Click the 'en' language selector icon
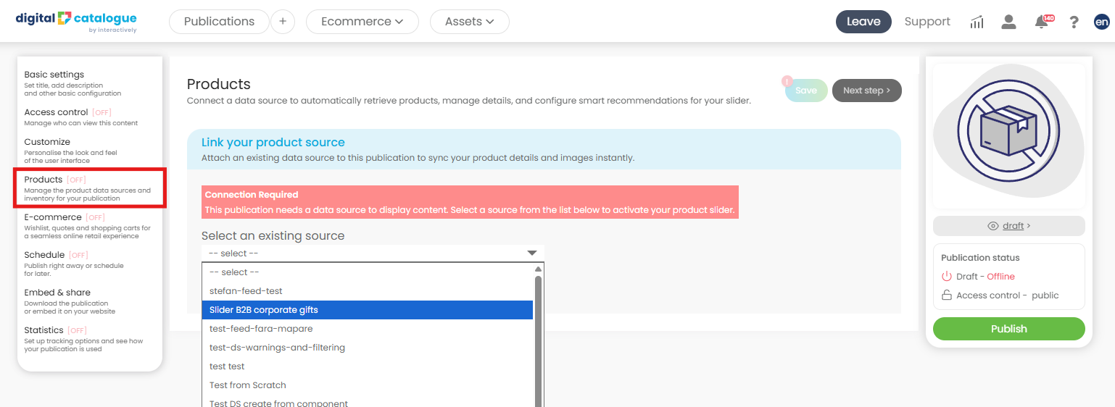 click(x=1101, y=22)
